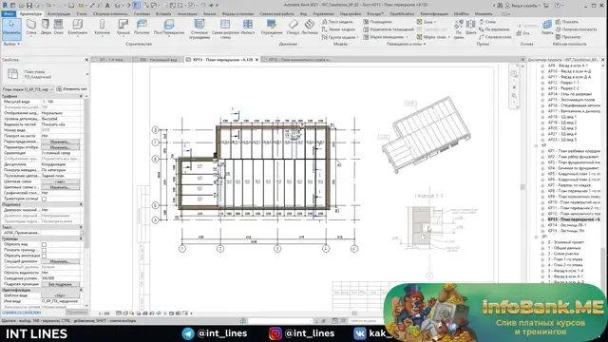Open the План этажа type selector dropdown
Image resolution: width=608 pixels, height=342 pixels.
click(28, 89)
